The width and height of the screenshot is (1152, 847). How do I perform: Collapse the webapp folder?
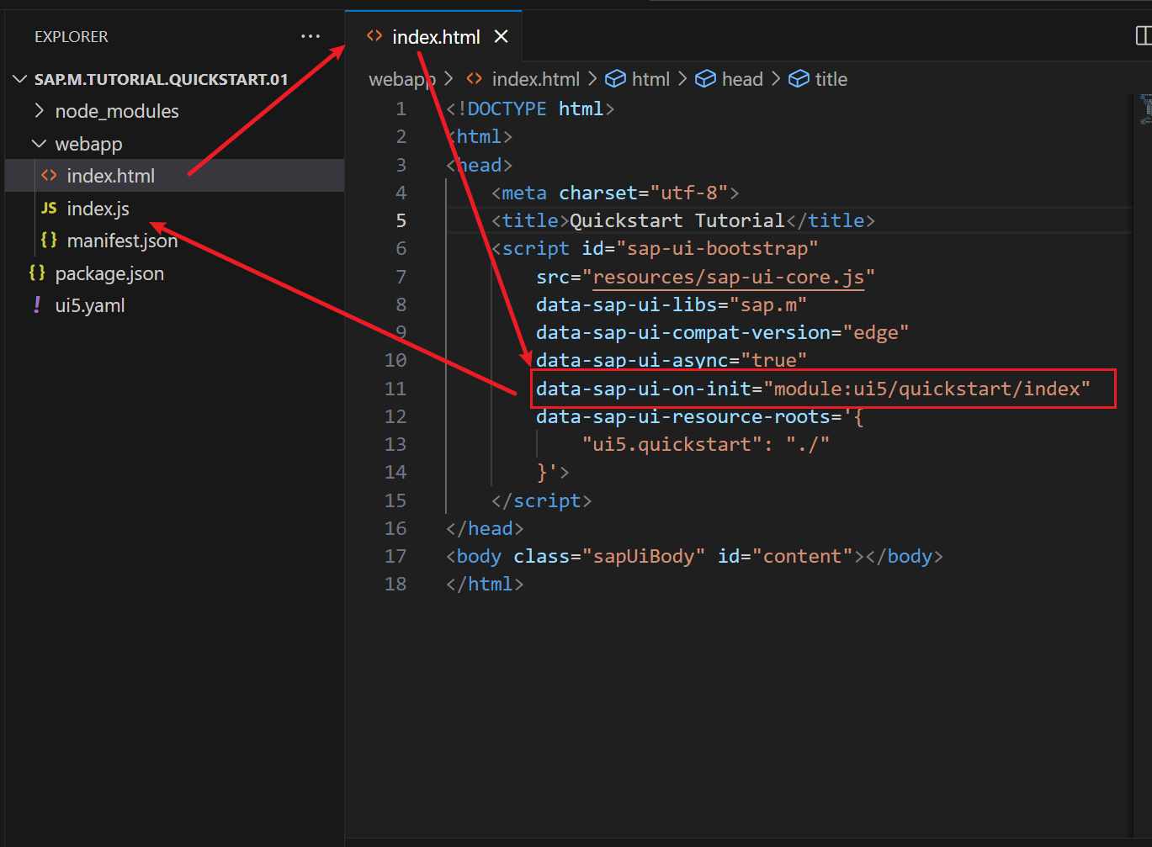pyautogui.click(x=39, y=144)
